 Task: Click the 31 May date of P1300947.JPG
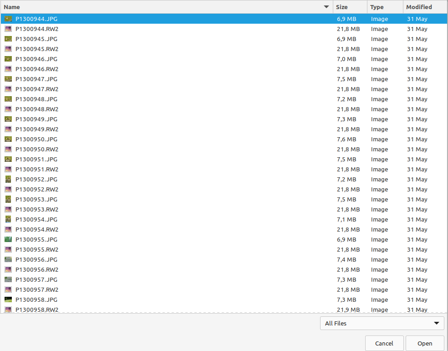pos(417,79)
